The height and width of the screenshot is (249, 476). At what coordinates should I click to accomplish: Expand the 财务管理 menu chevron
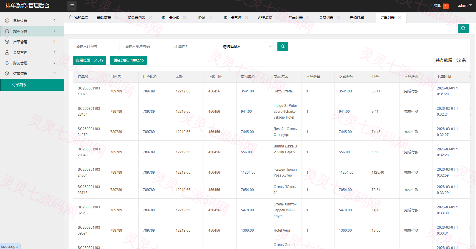click(54, 63)
